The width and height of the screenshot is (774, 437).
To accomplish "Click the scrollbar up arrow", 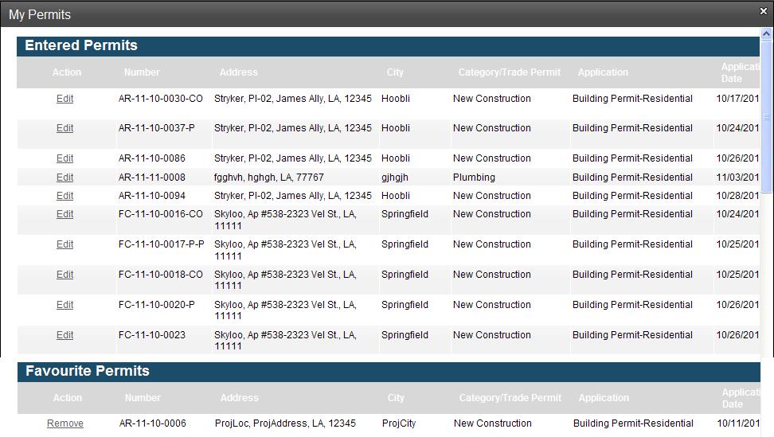I will 766,35.
